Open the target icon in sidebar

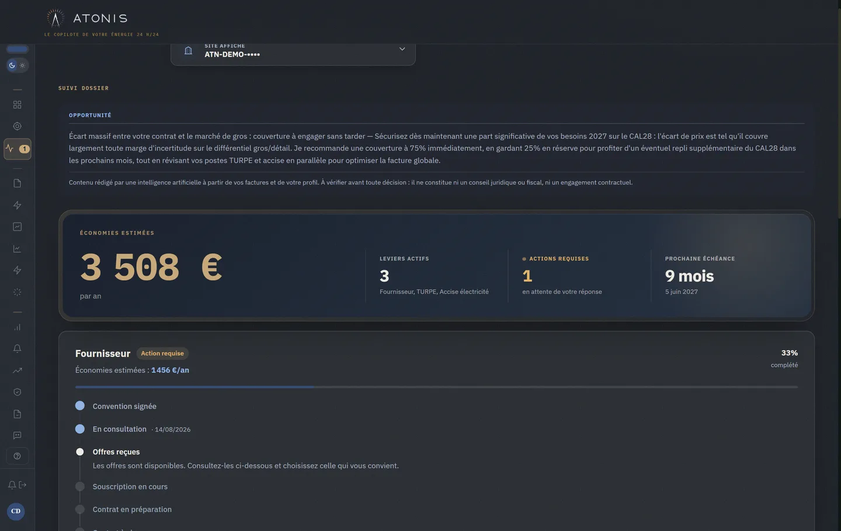pyautogui.click(x=17, y=126)
